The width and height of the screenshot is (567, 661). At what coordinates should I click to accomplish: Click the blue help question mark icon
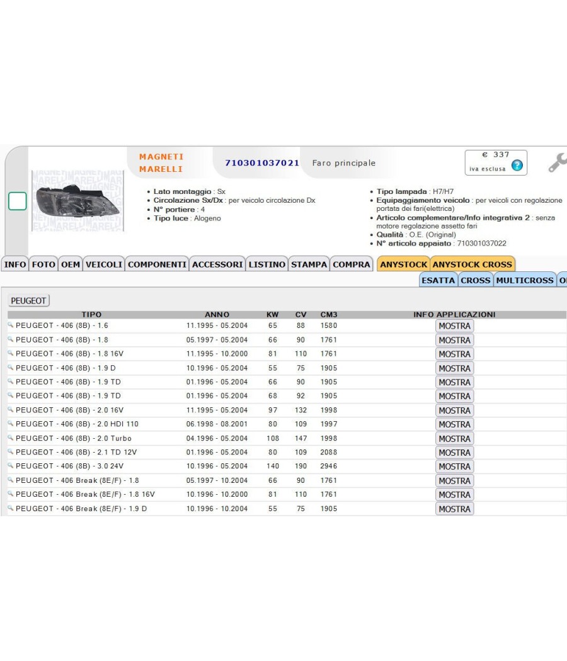[517, 165]
